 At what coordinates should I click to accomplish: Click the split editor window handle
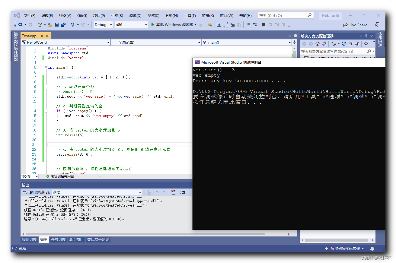(x=294, y=43)
